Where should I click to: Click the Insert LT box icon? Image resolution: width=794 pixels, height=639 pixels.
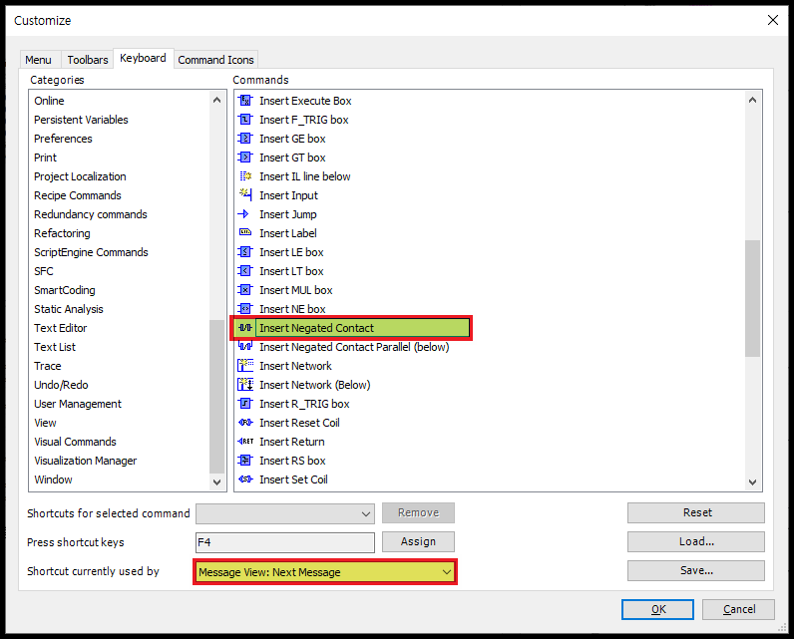click(245, 271)
